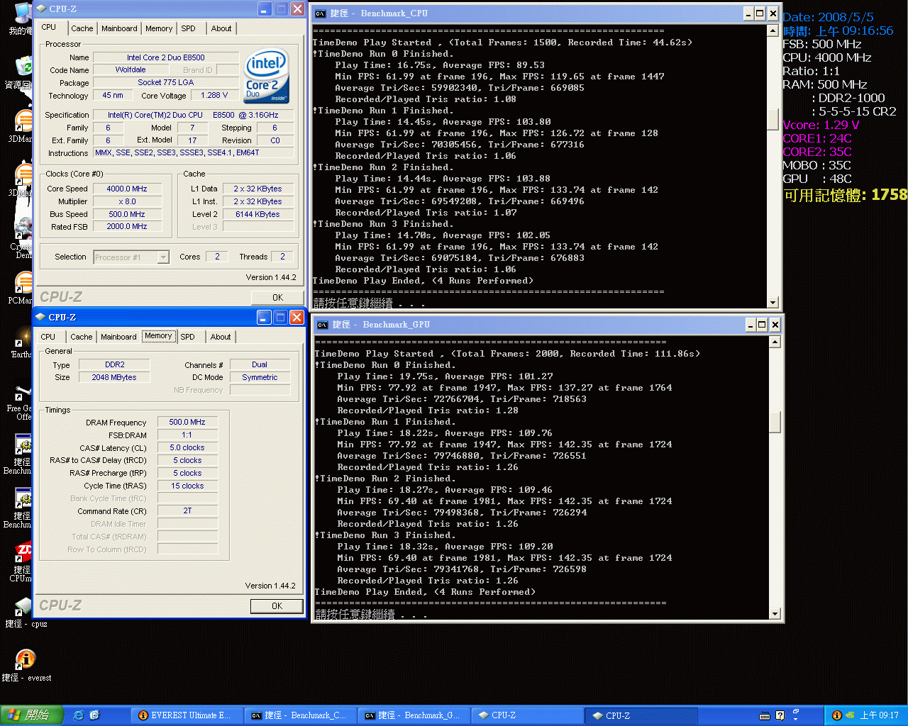This screenshot has height=726, width=908.
Task: Launch the cpuz desktop shortcut
Action: [26, 613]
